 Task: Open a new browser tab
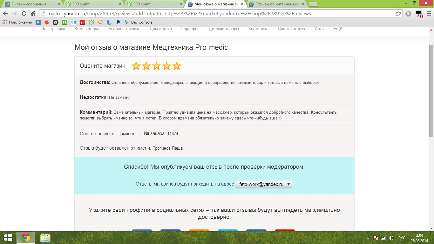click(313, 4)
